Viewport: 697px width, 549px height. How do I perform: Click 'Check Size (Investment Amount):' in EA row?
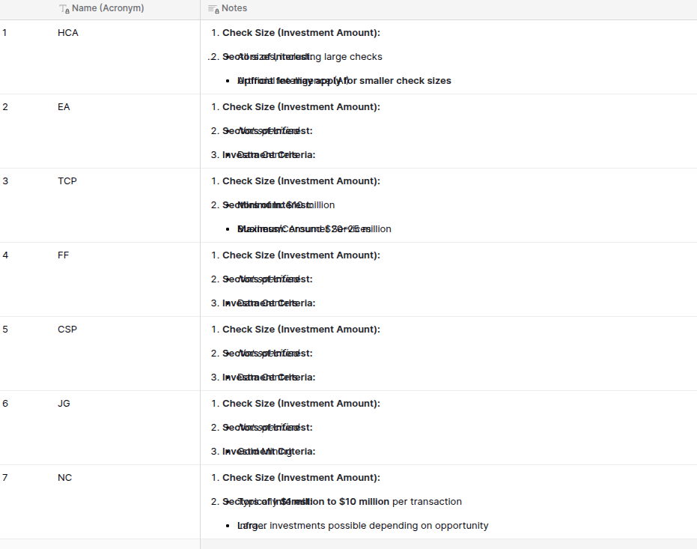[301, 107]
